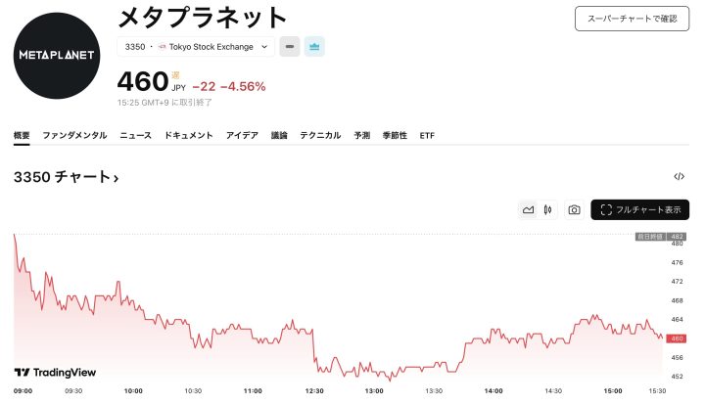Image resolution: width=705 pixels, height=405 pixels.
Task: Take a chart snapshot with camera icon
Action: point(575,209)
